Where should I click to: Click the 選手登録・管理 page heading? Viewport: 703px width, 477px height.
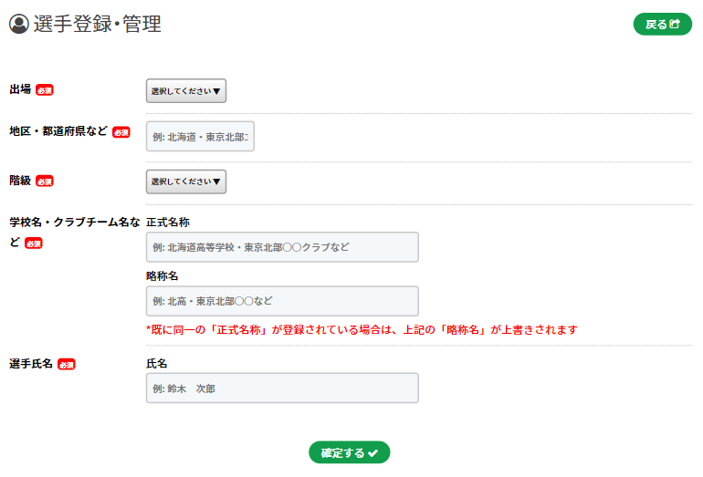(x=97, y=25)
